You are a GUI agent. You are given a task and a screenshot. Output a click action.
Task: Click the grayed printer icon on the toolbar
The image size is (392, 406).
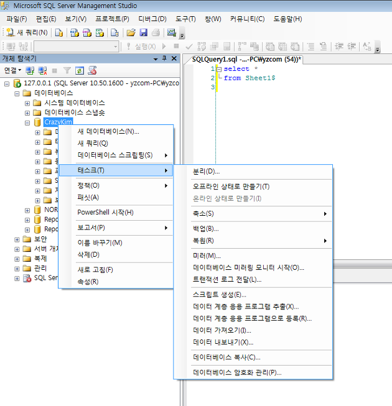[156, 32]
